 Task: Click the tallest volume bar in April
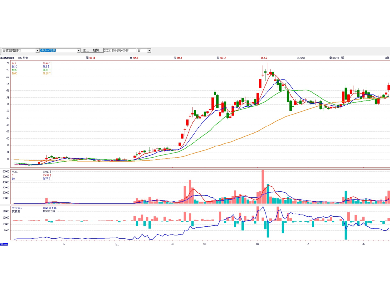(x=263, y=186)
